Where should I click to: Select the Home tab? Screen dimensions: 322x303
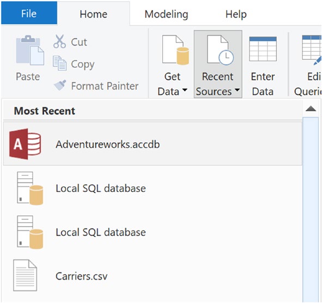click(x=93, y=14)
